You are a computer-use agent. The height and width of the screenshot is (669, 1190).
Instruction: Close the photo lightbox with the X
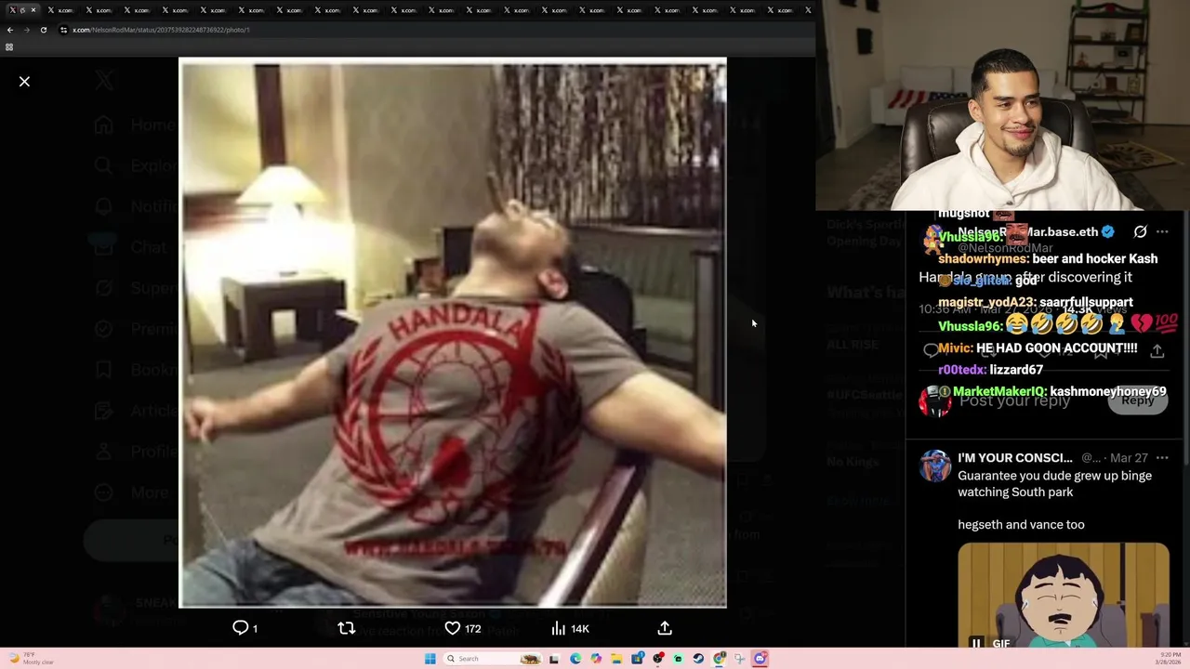click(24, 82)
